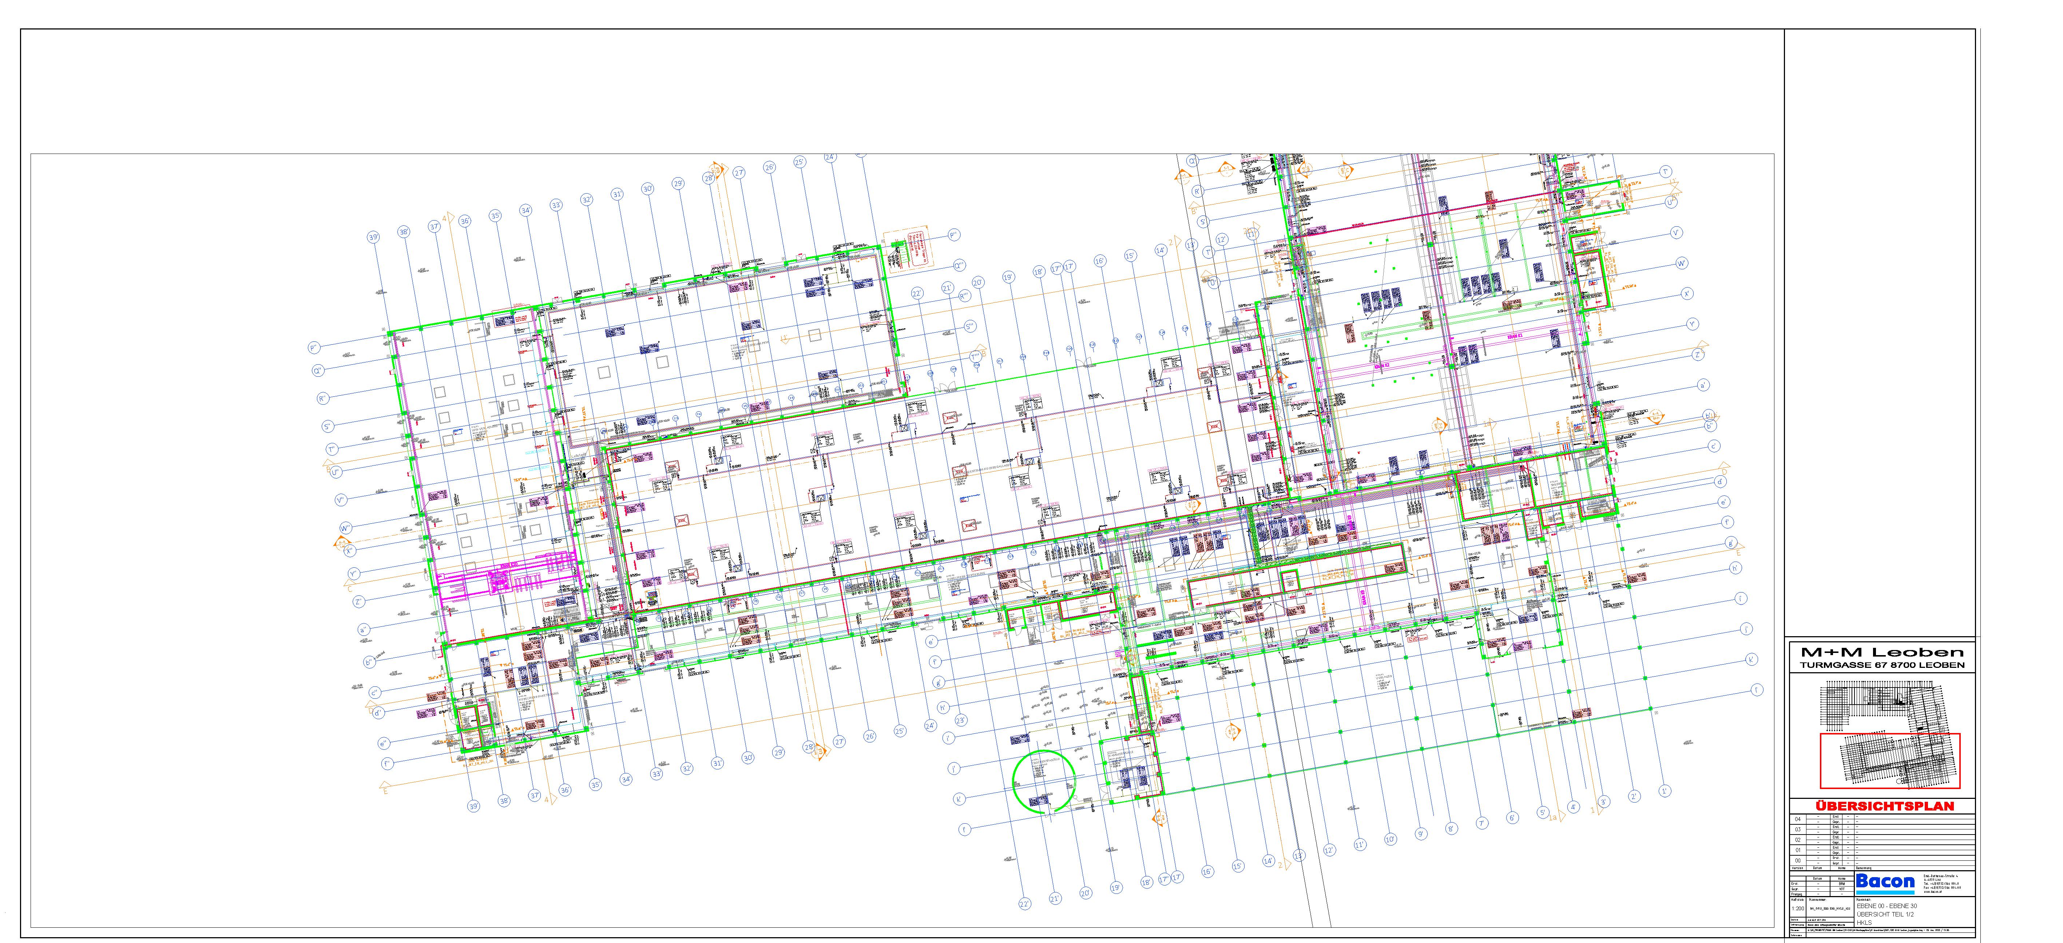The height and width of the screenshot is (943, 2063).
Task: Click the grid axis bubble labeled 39' at top
Action: coord(373,237)
